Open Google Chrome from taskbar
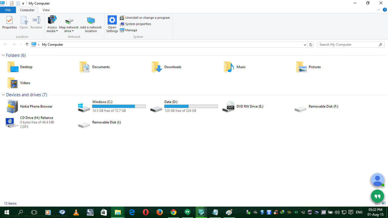 tap(174, 212)
